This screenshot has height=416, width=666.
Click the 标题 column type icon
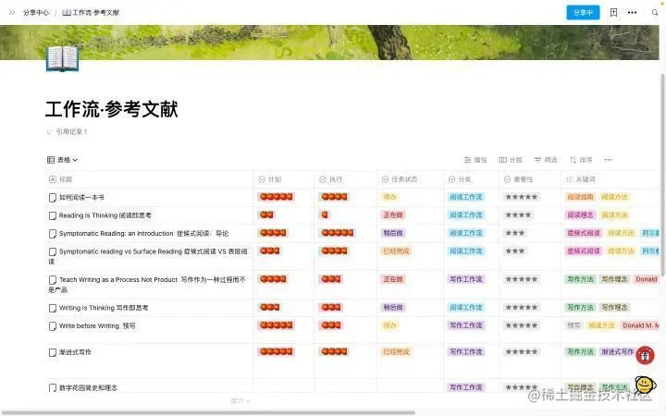[x=53, y=179]
